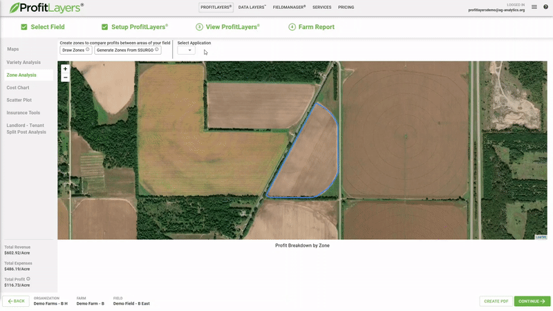Click info icon on Generate Zones From SSURGO
The image size is (553, 311).
click(x=157, y=50)
